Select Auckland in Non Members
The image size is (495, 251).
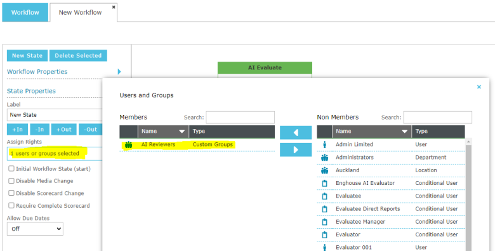pos(391,170)
